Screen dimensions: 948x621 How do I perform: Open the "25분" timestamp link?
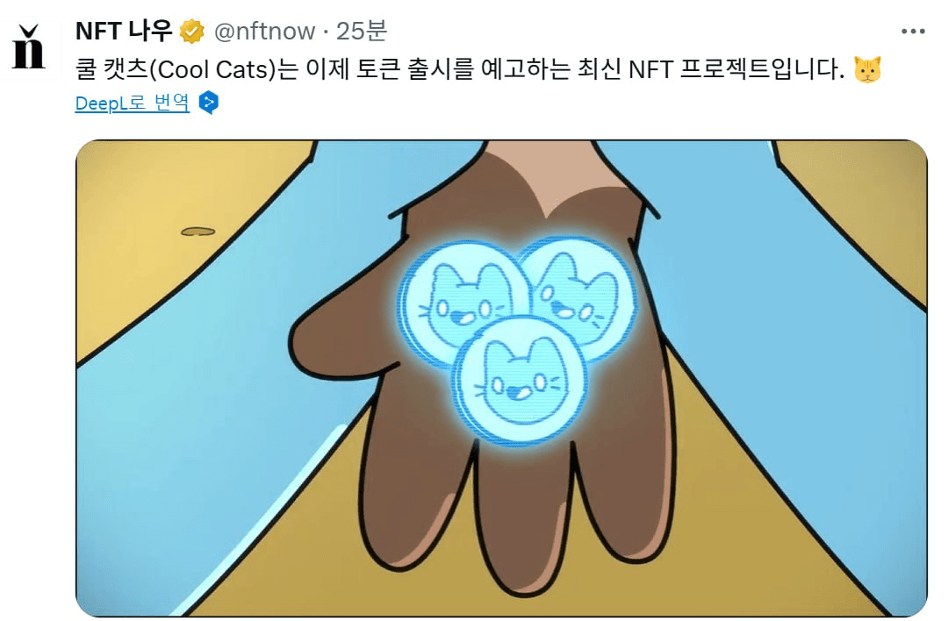coord(361,32)
